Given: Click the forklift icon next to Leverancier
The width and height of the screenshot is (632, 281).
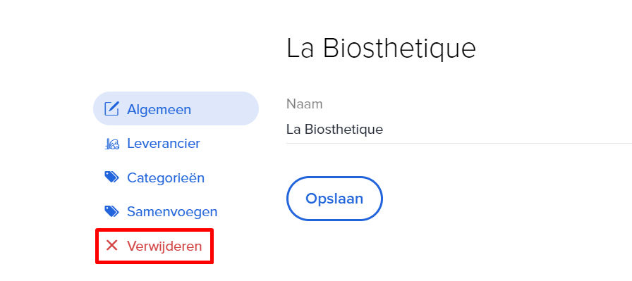Looking at the screenshot, I should (x=111, y=144).
